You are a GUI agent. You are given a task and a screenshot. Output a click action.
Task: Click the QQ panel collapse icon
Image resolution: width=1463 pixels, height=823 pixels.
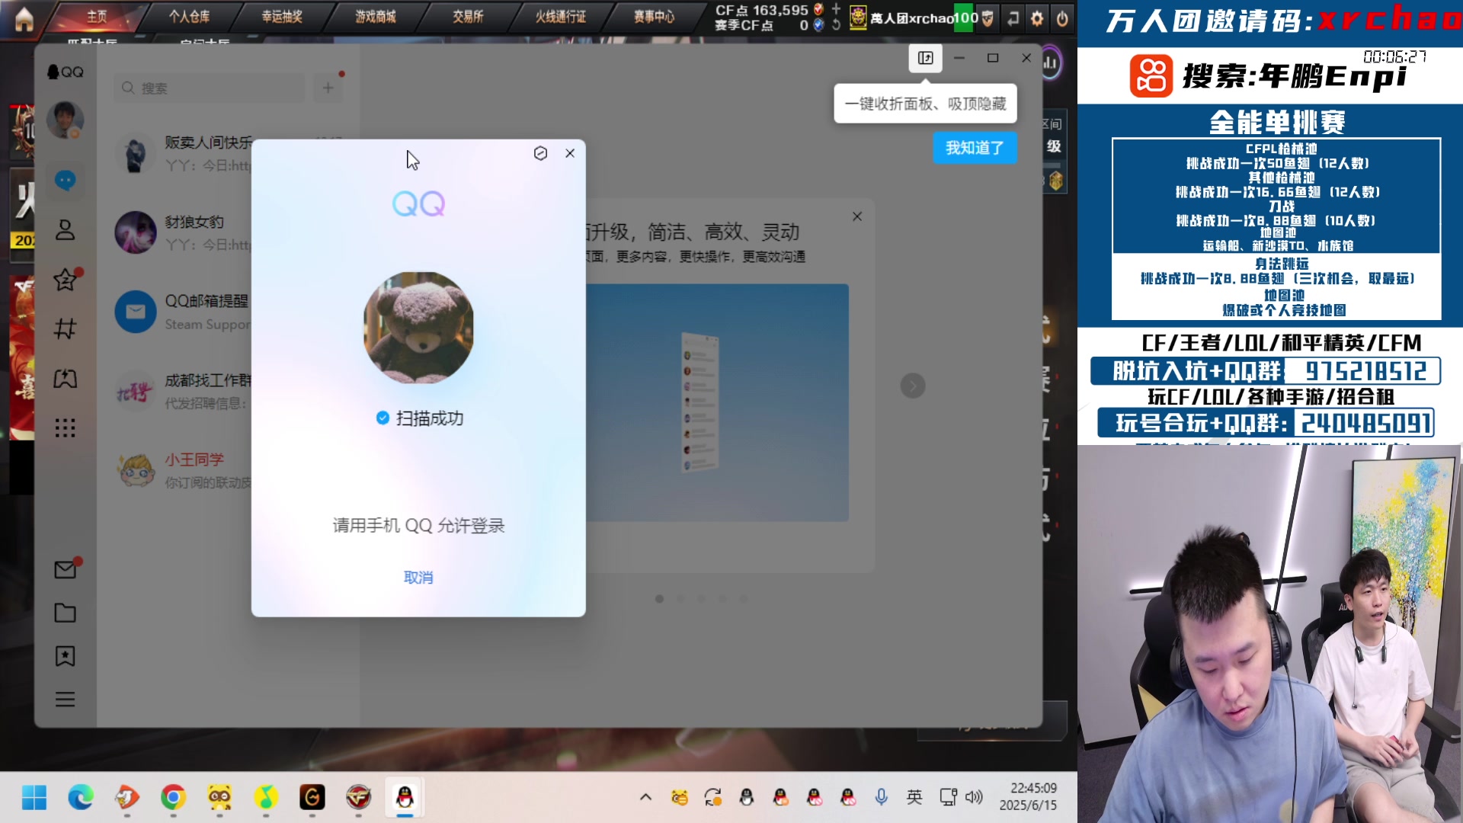[x=925, y=58]
